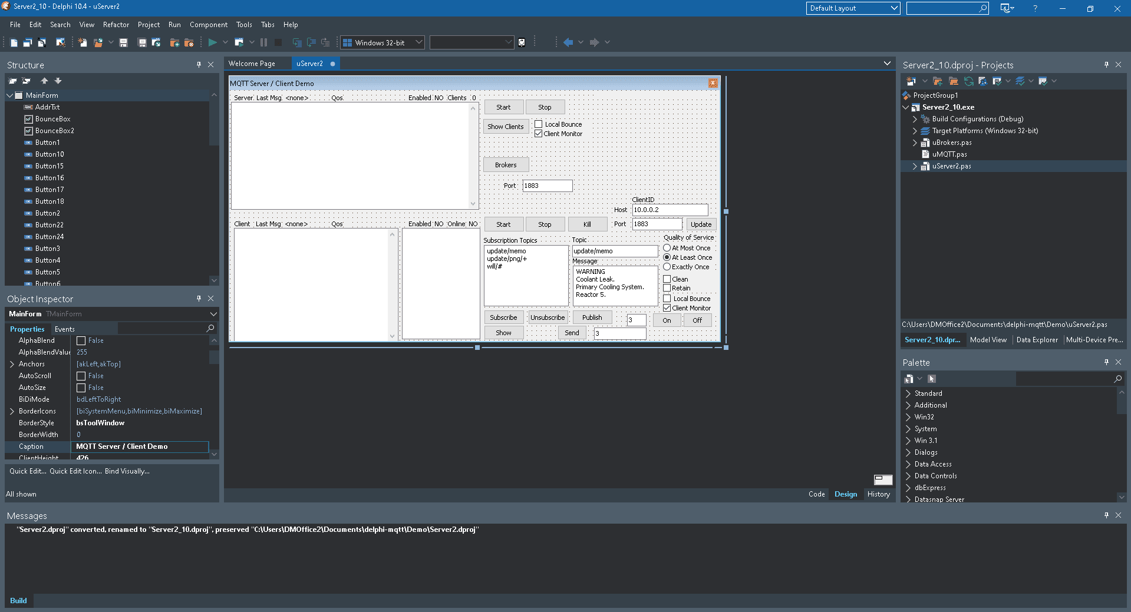The width and height of the screenshot is (1131, 612).
Task: Add file to project toolbar icon
Action: coord(174,42)
